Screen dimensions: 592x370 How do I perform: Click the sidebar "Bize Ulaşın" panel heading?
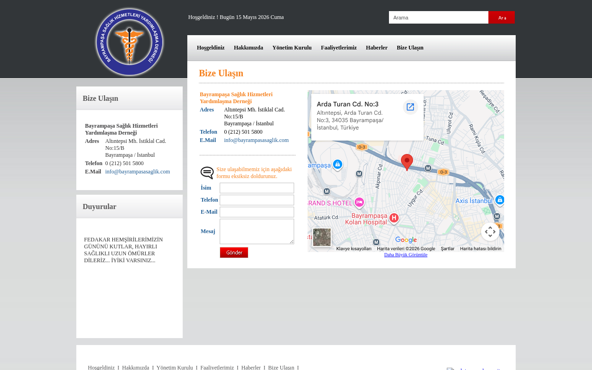coord(100,99)
